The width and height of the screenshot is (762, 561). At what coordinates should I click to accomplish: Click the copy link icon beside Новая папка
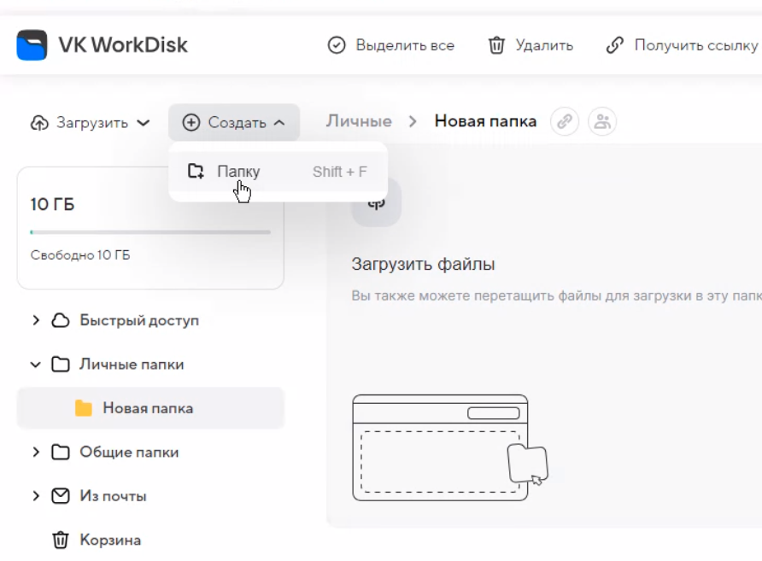tap(564, 122)
